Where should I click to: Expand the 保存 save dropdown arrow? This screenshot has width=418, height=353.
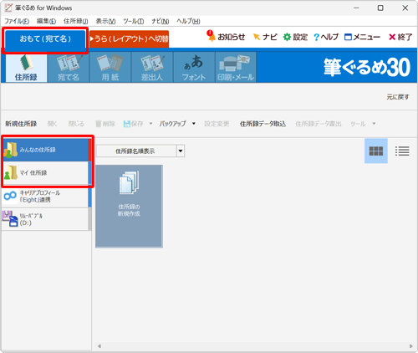tap(150, 124)
